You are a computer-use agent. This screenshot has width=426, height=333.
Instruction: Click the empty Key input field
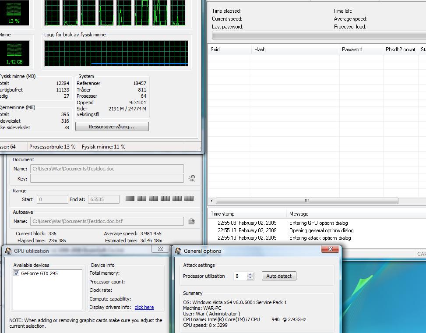[x=107, y=179]
